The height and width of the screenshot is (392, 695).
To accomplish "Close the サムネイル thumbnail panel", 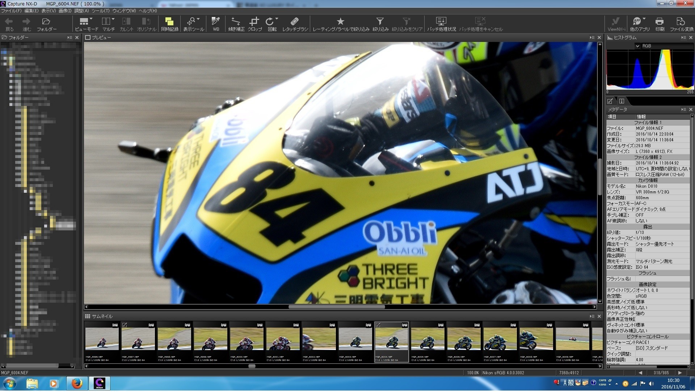I will coord(599,316).
